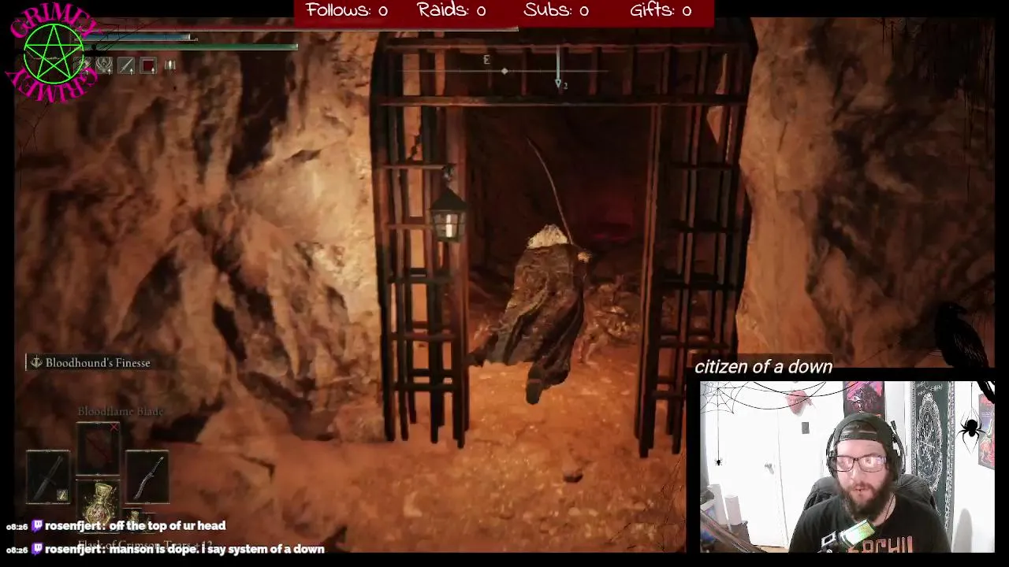Select the right-hand curved sword weapon slot
Screen dimensions: 1009x567
(147, 476)
